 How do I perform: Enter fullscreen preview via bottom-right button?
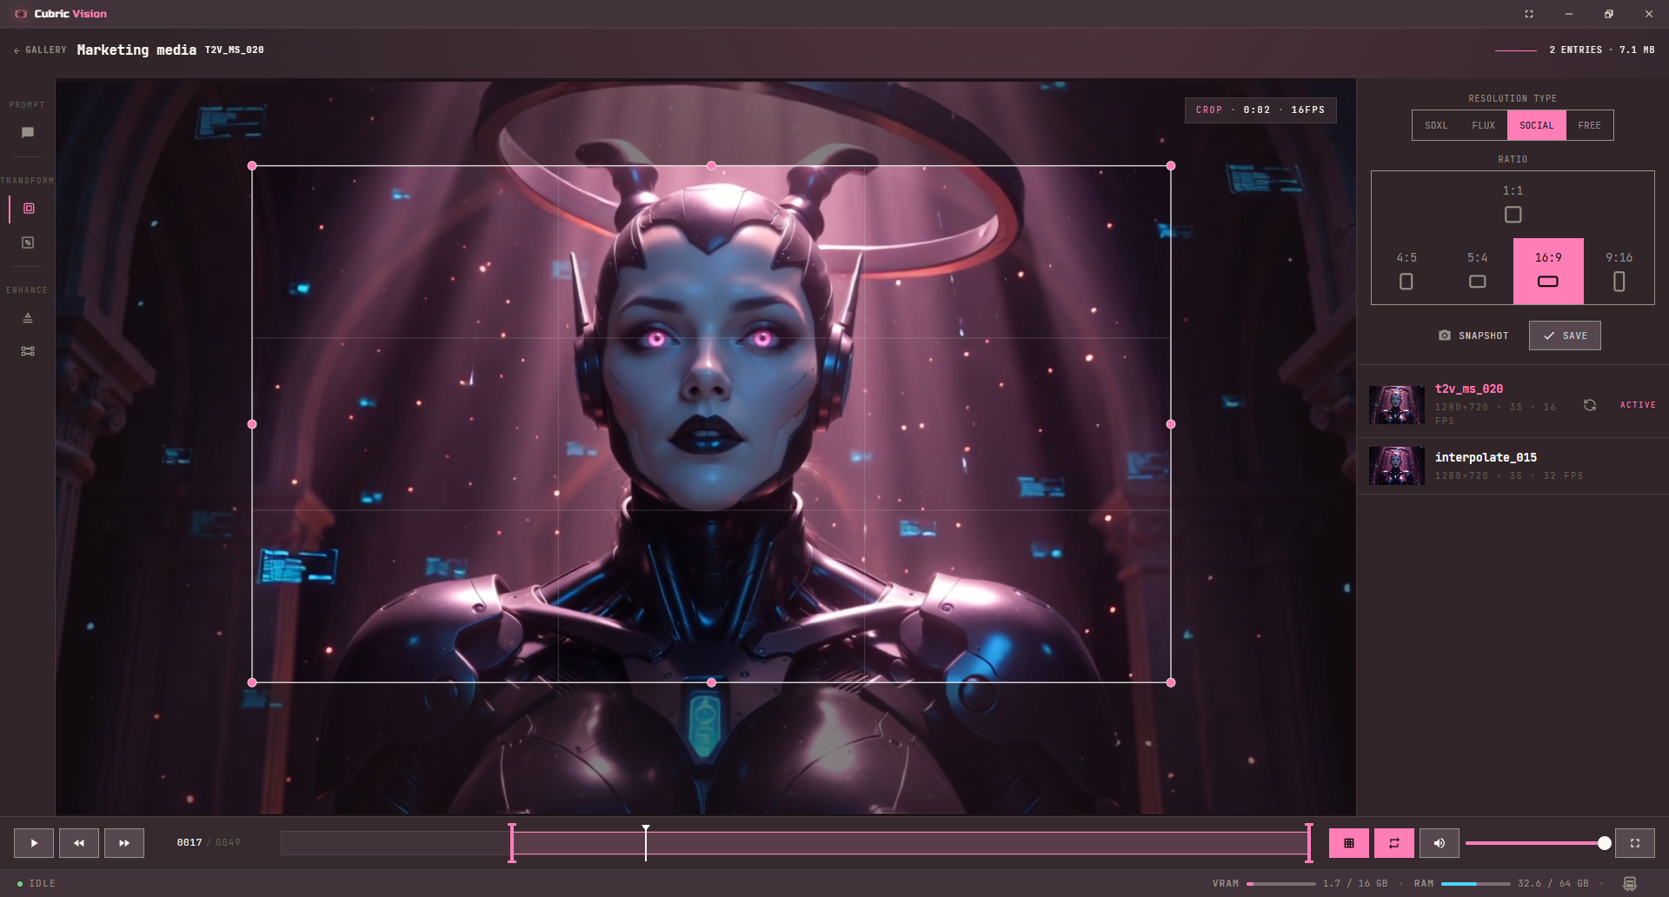[x=1635, y=843]
